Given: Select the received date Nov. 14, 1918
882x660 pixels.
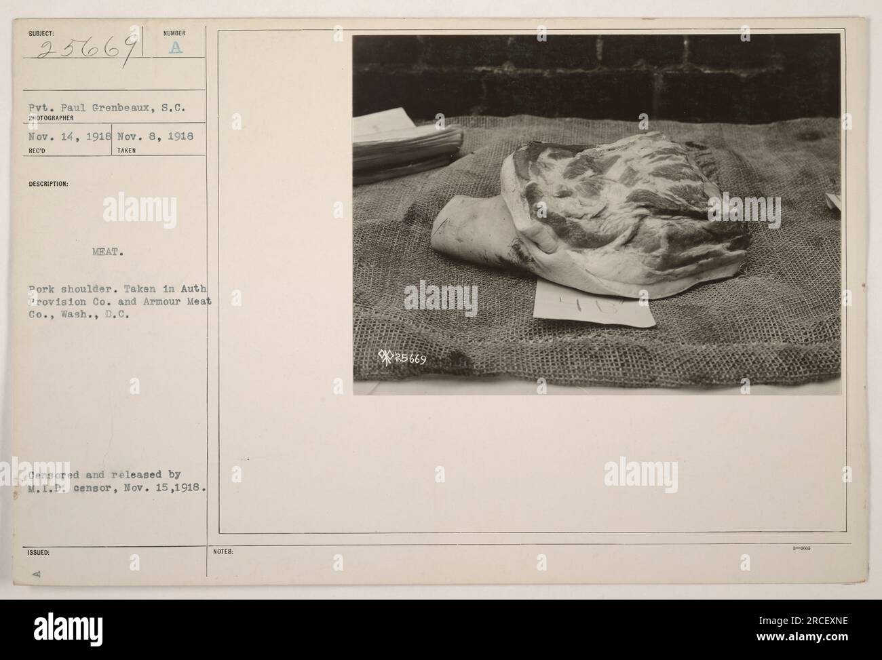Looking at the screenshot, I should (x=69, y=136).
